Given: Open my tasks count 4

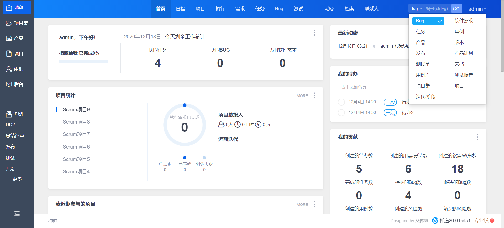Looking at the screenshot, I should point(157,63).
